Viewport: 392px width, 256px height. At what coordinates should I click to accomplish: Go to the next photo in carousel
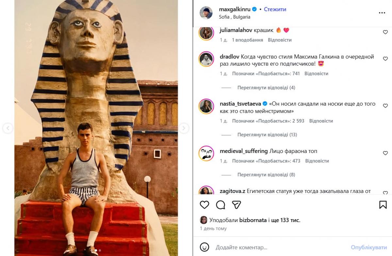(x=184, y=128)
